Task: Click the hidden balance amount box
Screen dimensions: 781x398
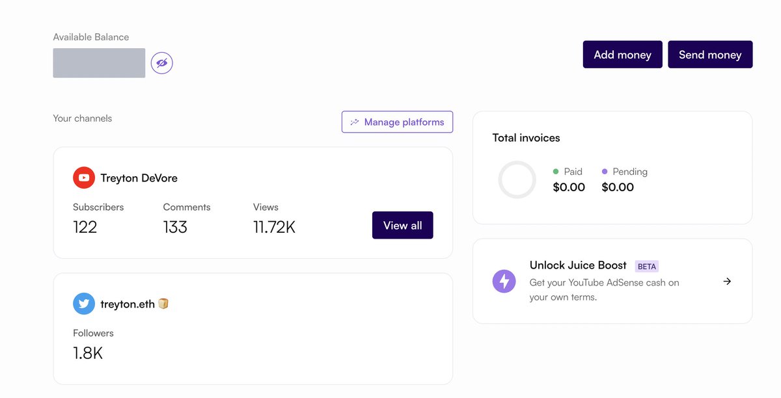Action: [99, 63]
